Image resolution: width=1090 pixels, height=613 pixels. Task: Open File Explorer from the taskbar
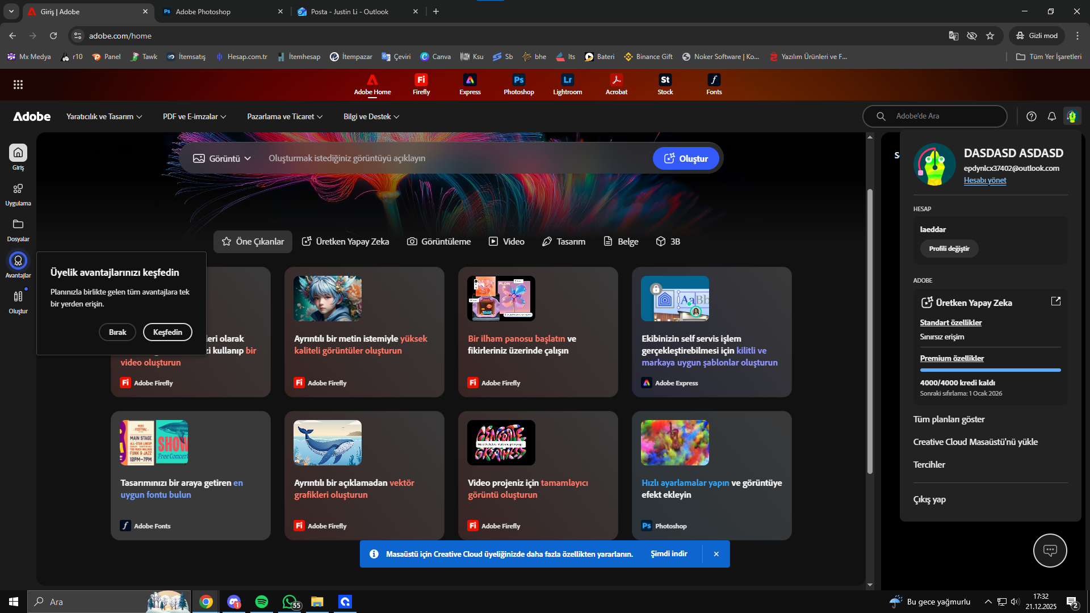pyautogui.click(x=317, y=602)
